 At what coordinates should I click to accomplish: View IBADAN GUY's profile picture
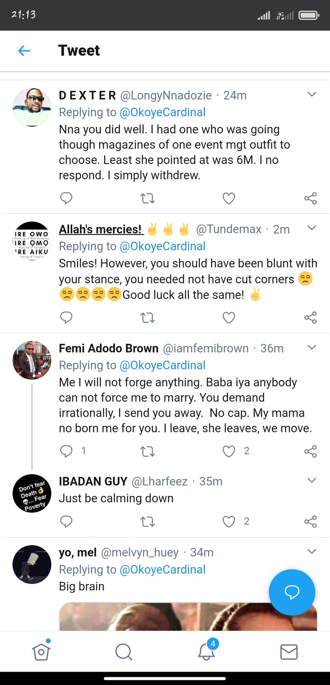coord(32,493)
